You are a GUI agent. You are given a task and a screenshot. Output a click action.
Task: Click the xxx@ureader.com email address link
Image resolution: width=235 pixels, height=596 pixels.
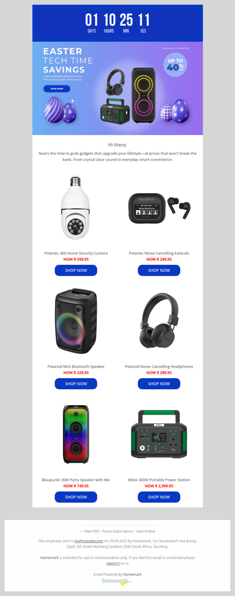[x=89, y=541]
